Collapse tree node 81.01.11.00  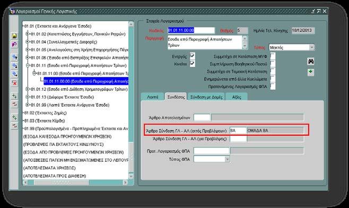point(34,73)
